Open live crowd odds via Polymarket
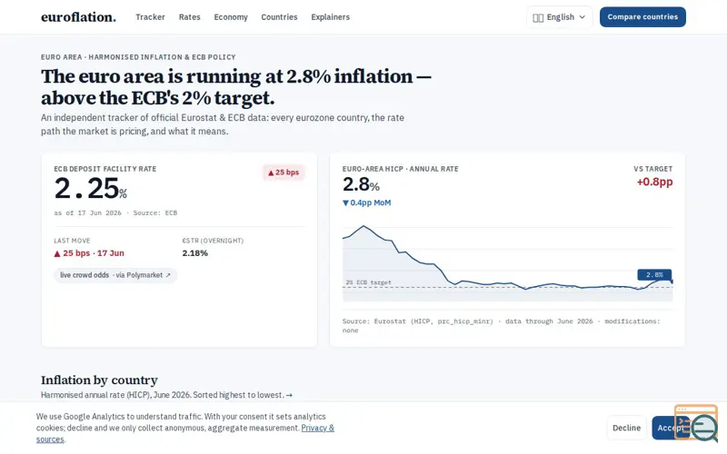727x454 pixels. point(115,275)
